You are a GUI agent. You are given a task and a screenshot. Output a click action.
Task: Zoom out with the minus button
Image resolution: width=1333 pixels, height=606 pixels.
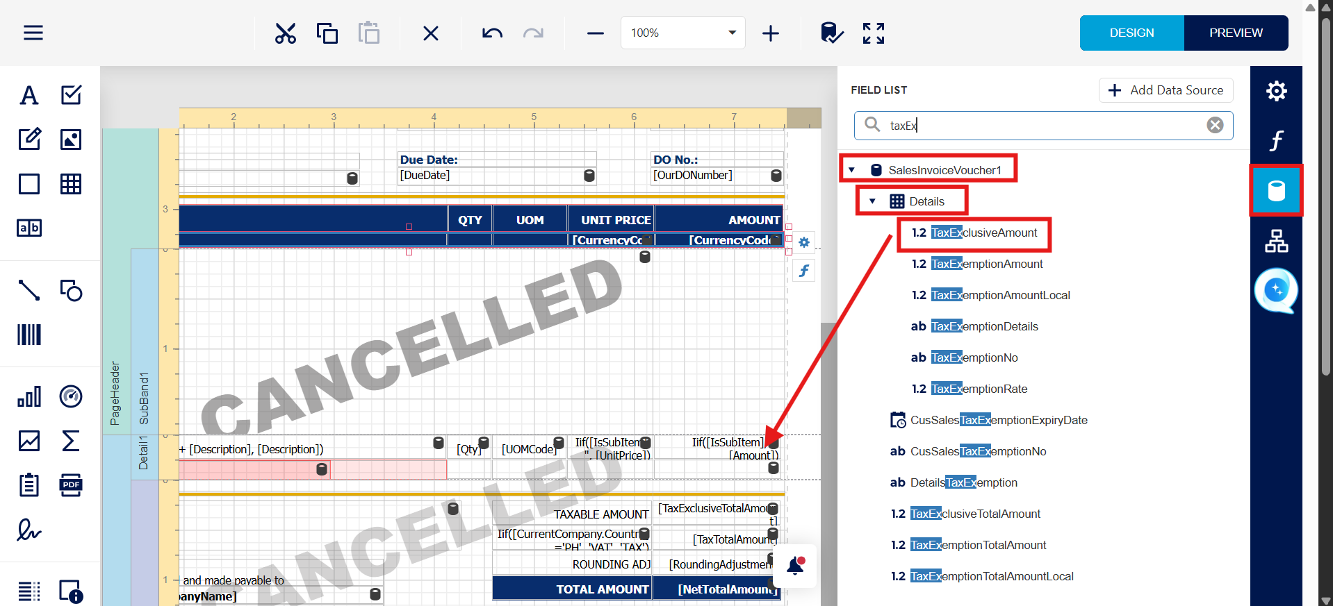(x=596, y=33)
